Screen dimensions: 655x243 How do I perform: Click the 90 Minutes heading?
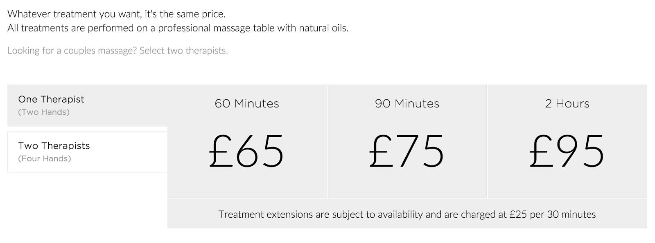click(407, 104)
